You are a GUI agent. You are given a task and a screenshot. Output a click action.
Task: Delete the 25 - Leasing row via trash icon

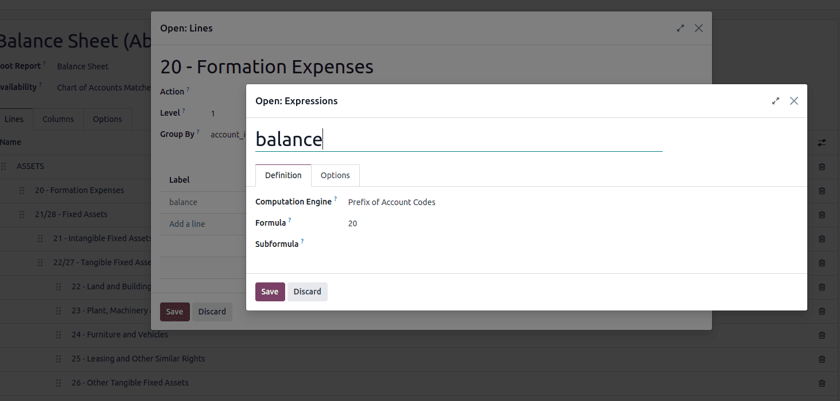(x=822, y=359)
